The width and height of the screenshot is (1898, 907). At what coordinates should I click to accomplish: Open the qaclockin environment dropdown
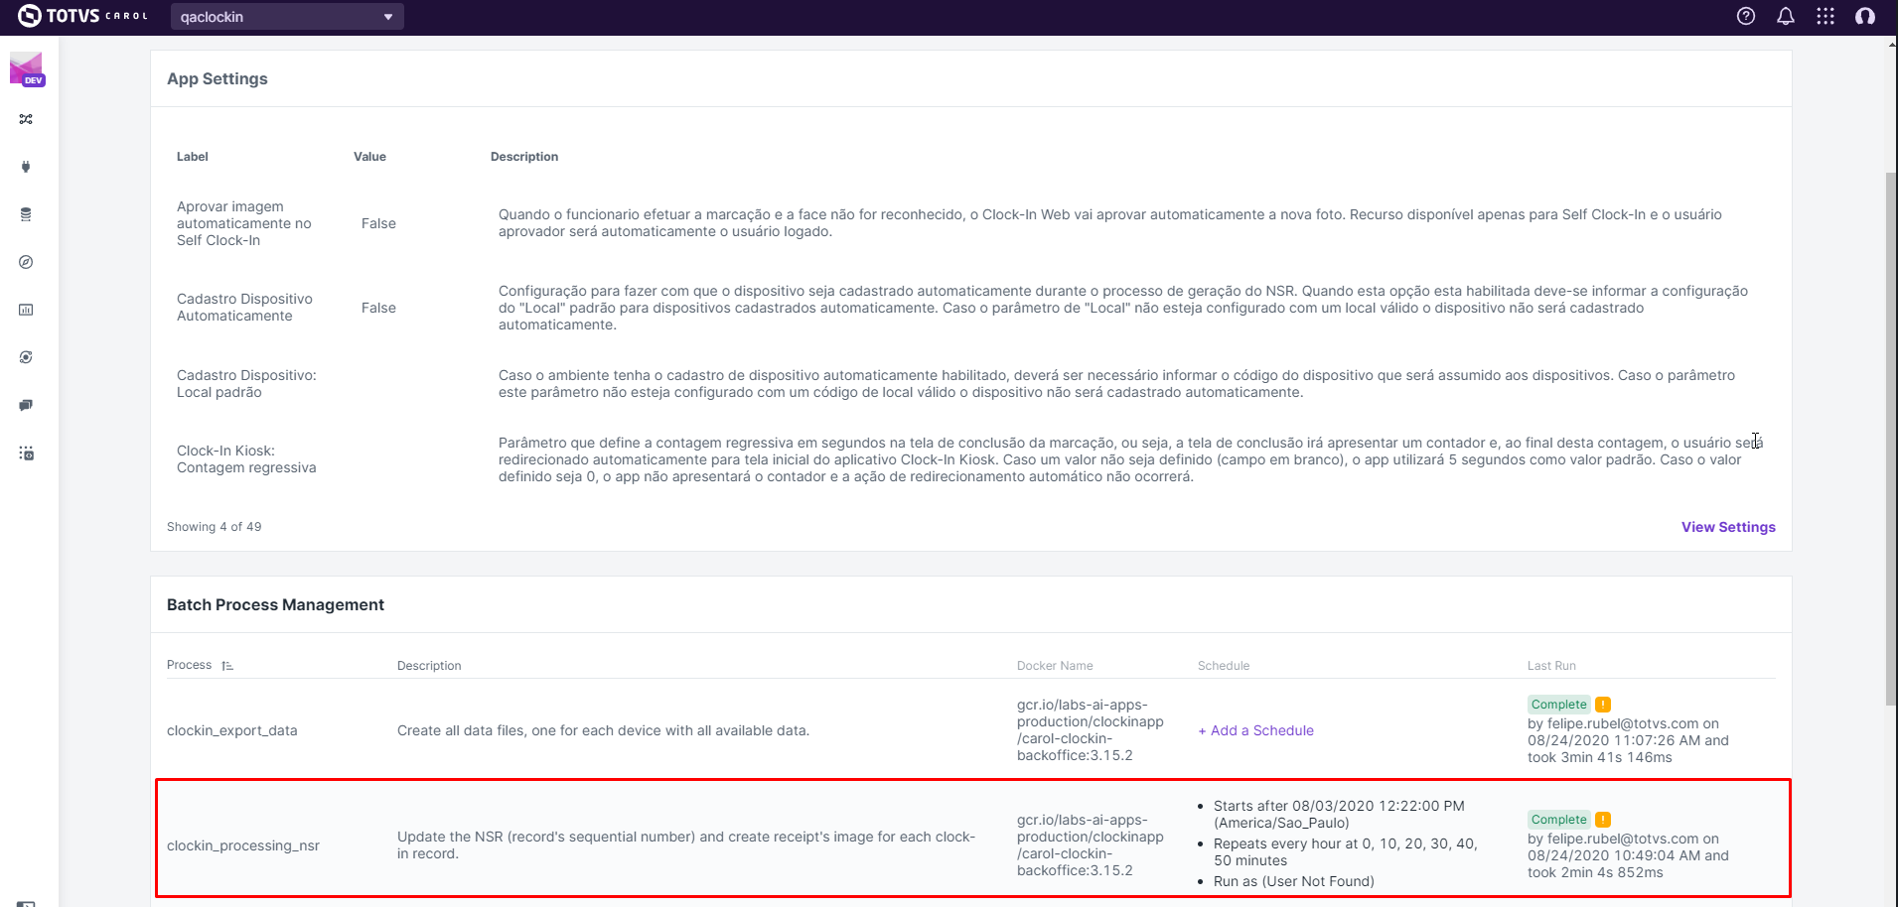[287, 17]
